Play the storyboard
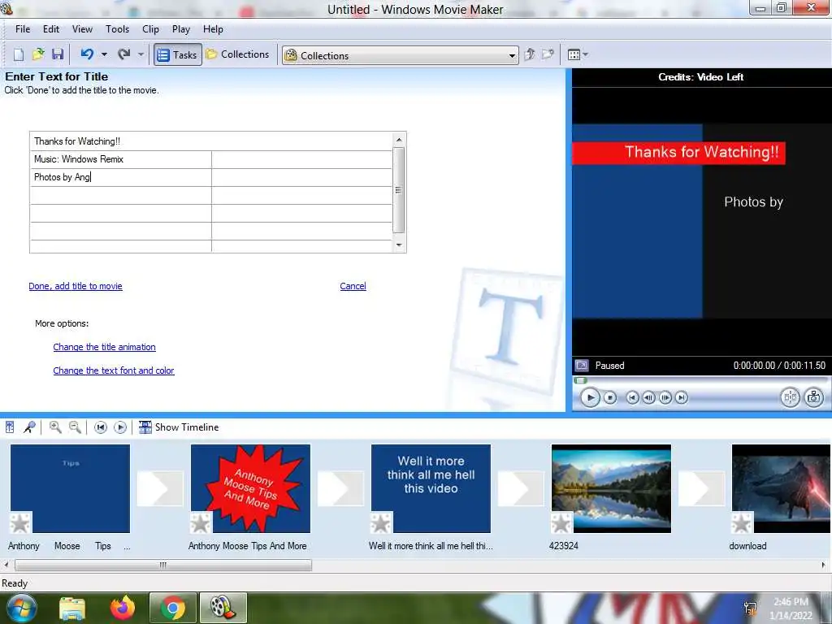The height and width of the screenshot is (624, 832). coord(120,427)
